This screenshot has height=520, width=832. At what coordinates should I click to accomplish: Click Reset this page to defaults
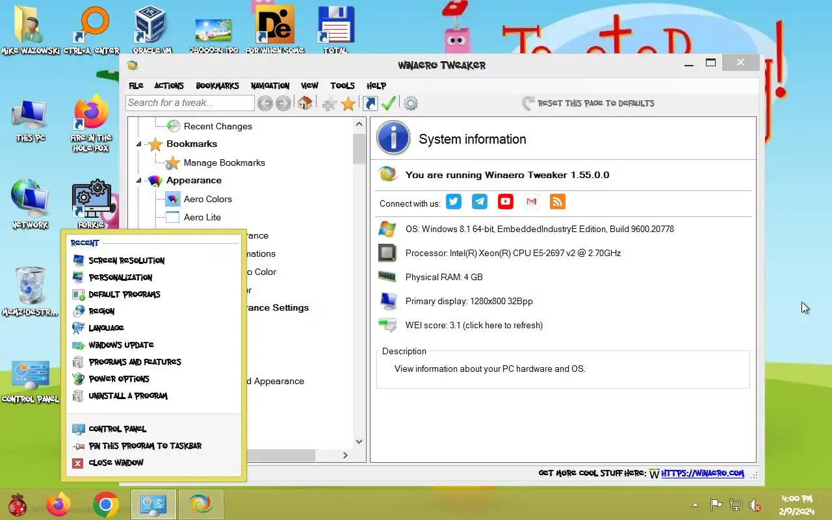coord(588,103)
